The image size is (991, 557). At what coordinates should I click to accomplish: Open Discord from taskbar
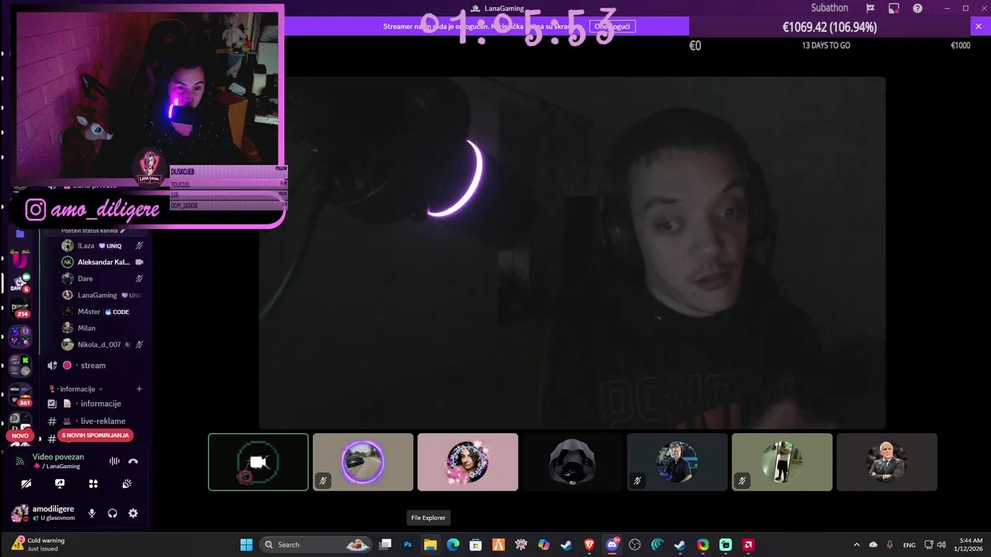click(612, 545)
